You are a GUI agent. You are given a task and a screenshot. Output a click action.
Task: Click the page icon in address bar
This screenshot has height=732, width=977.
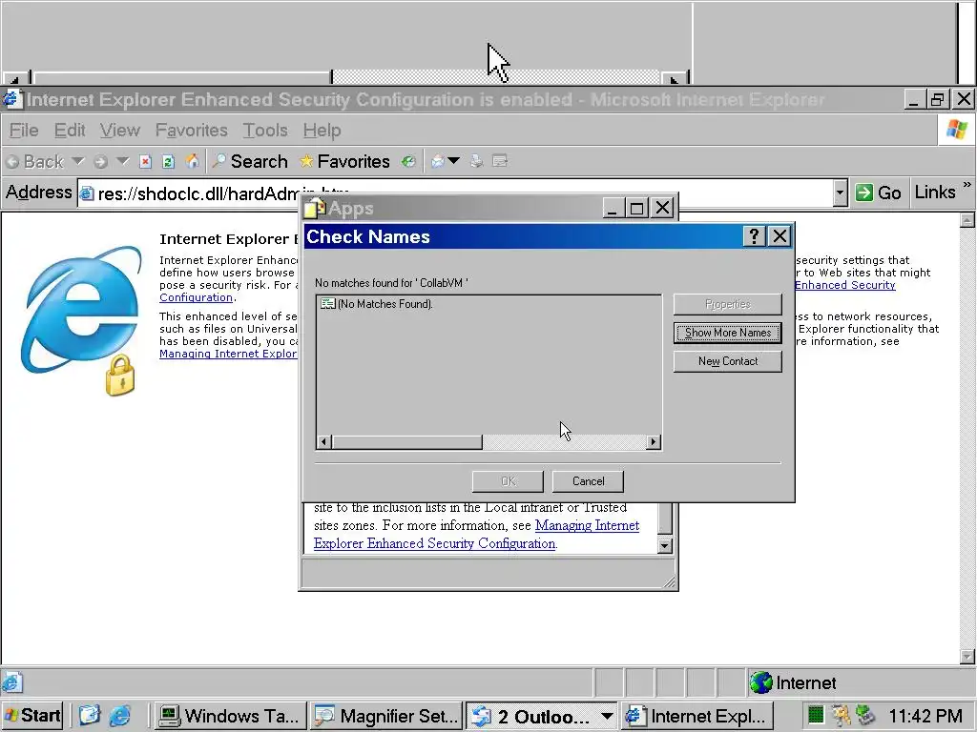(87, 193)
